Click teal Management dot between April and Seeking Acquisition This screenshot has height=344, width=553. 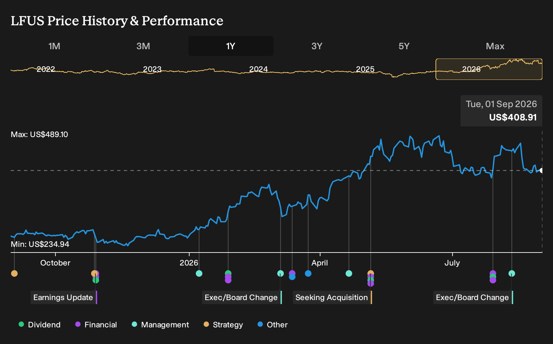[x=349, y=273]
